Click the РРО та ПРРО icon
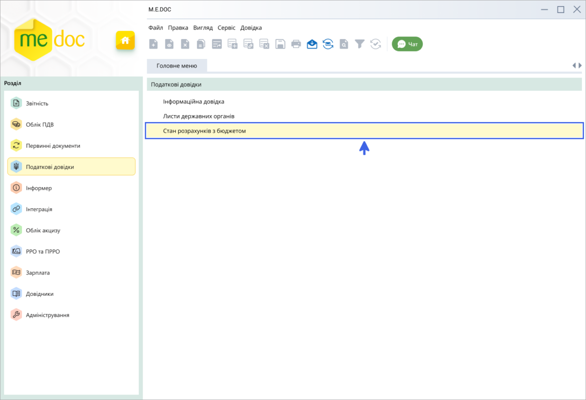The width and height of the screenshot is (586, 400). coord(16,251)
